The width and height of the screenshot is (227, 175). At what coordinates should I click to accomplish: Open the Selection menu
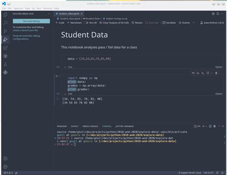(x=18, y=9)
